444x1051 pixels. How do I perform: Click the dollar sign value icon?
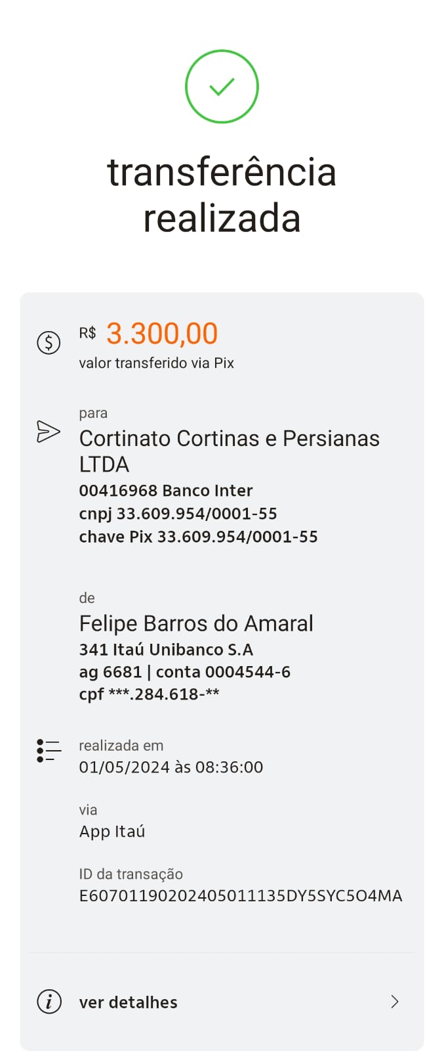pyautogui.click(x=49, y=342)
